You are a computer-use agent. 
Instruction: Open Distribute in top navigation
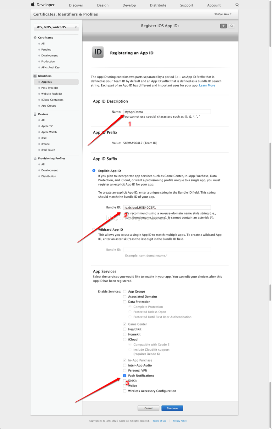tap(158, 5)
